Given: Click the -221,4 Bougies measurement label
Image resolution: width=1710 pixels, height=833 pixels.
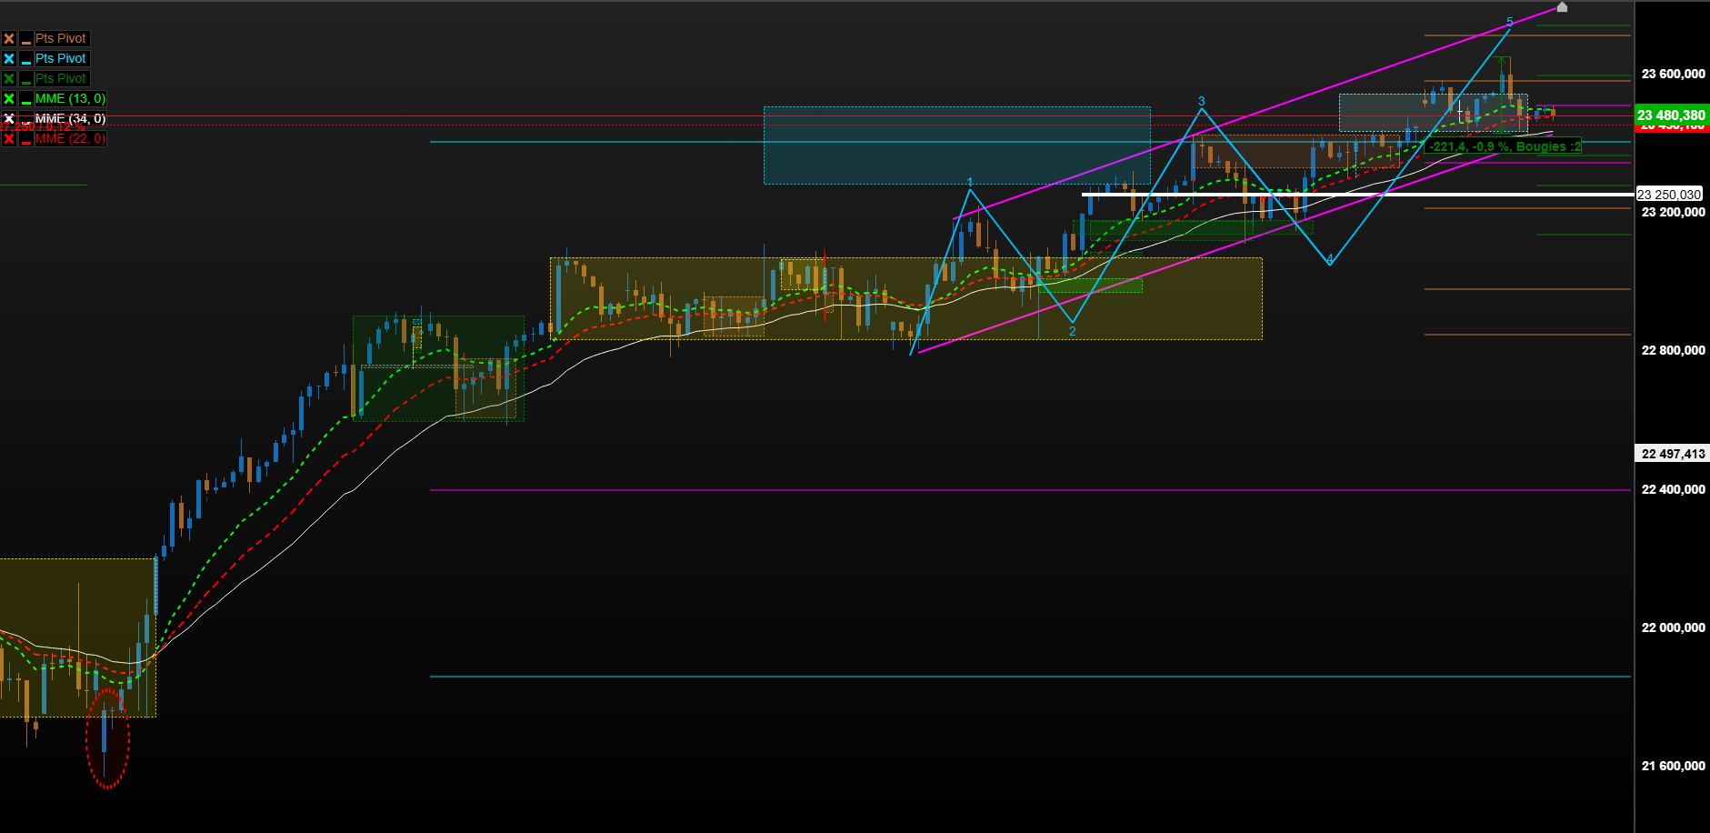Looking at the screenshot, I should coord(1504,146).
